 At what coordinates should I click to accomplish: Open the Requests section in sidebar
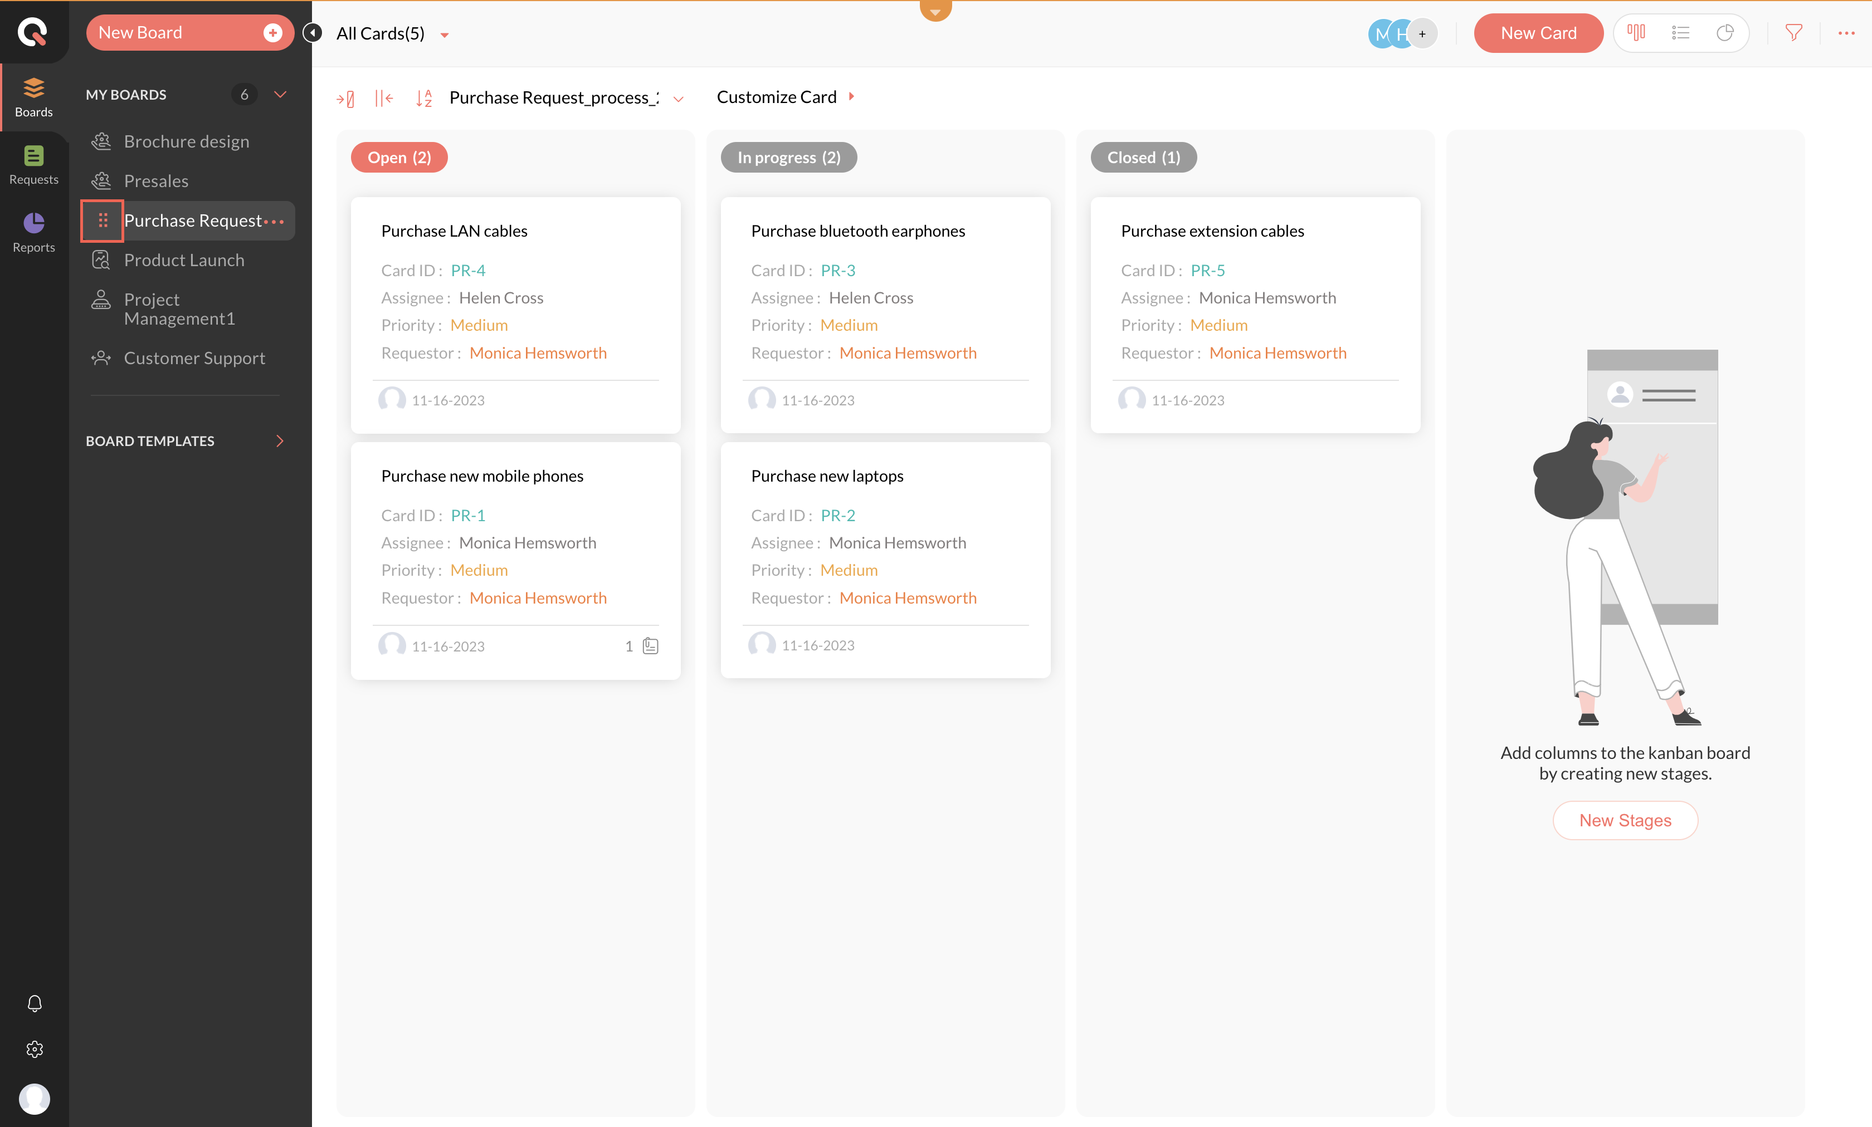(33, 165)
